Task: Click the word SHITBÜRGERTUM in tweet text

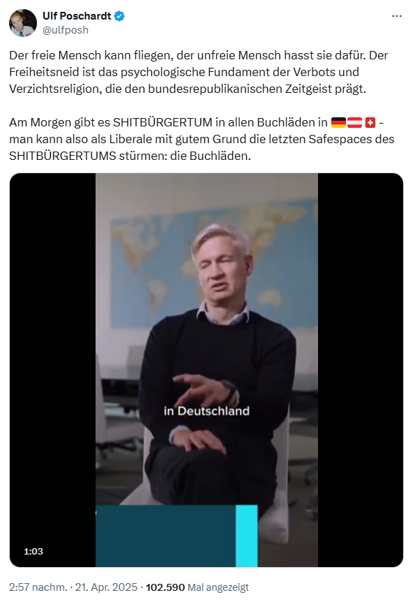Action: pyautogui.click(x=163, y=122)
